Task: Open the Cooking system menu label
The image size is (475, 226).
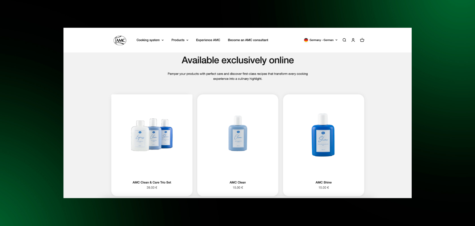Action: pos(148,40)
